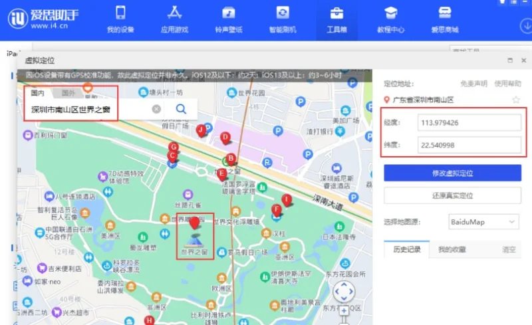The image size is (532, 325).
Task: Click the 修改虚拟定位 button
Action: (452, 173)
